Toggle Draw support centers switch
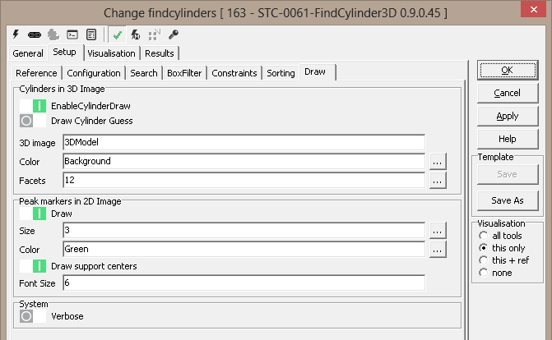The width and height of the screenshot is (552, 340). coord(33,265)
